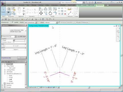Open the Dimensions contextual tab
This screenshot has height=92, width=123.
(100, 5)
